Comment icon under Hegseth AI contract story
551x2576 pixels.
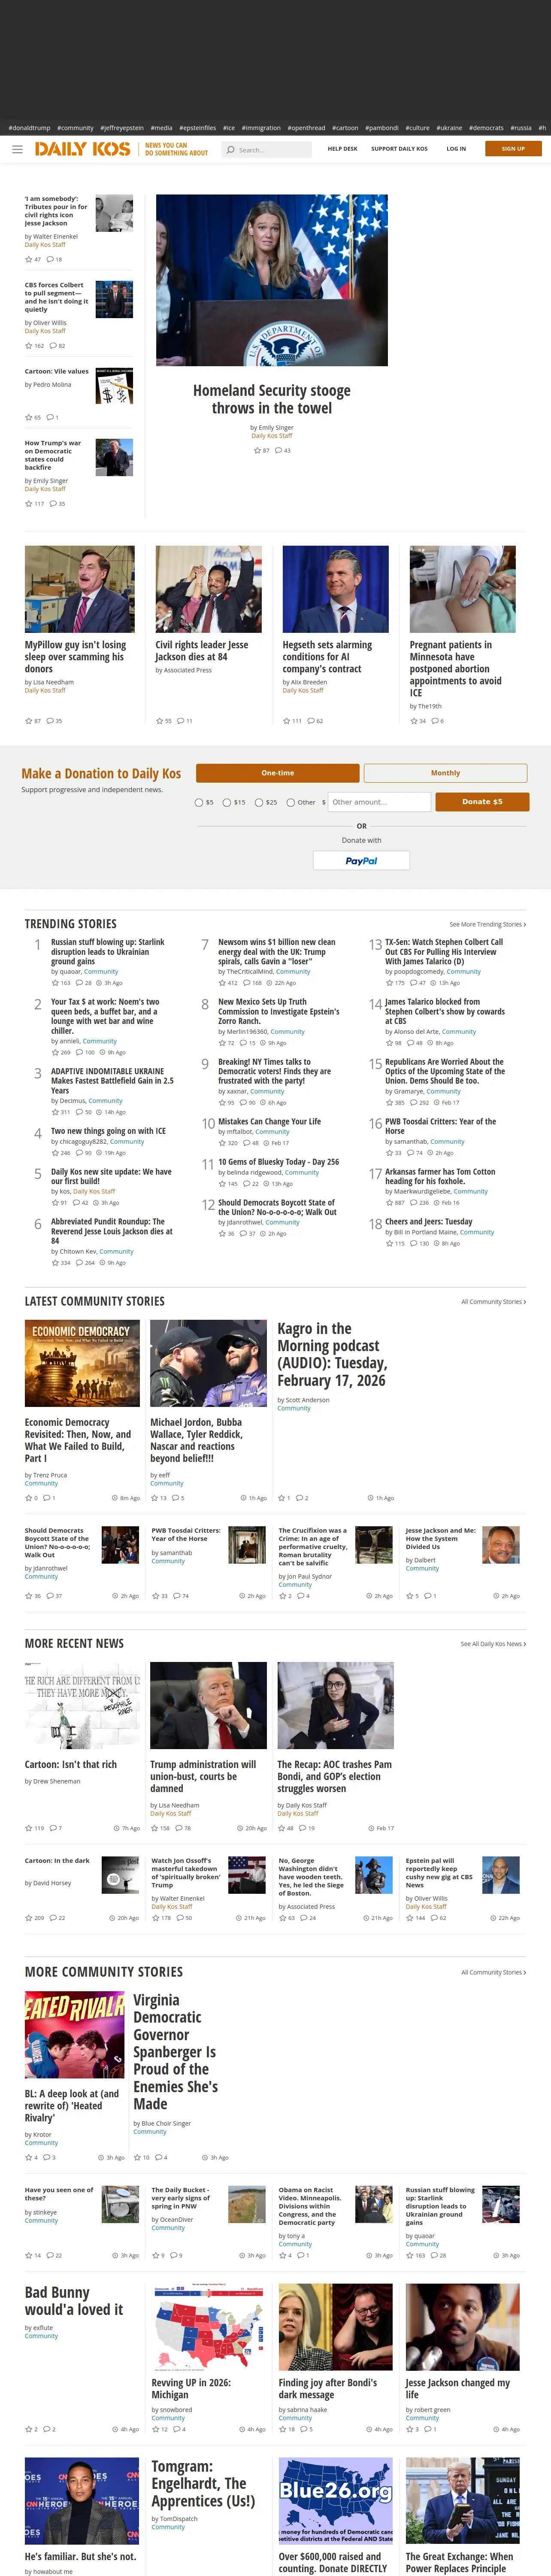click(x=311, y=720)
